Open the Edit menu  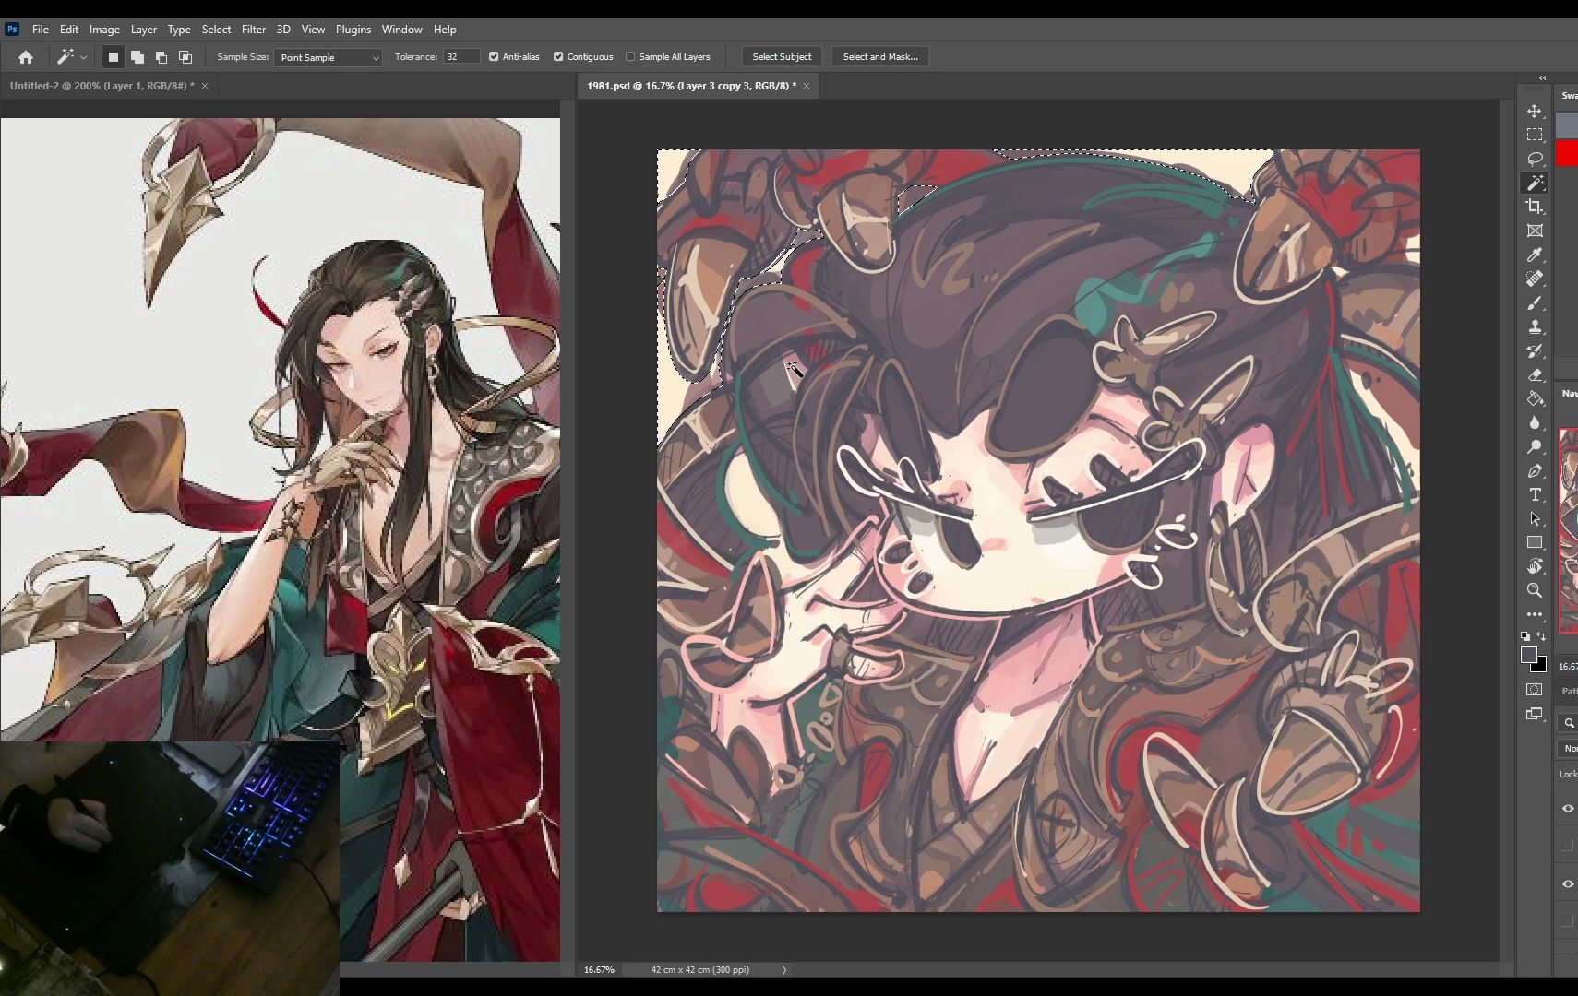[x=69, y=30]
